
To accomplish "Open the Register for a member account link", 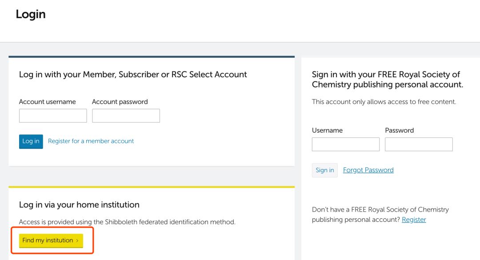I will (91, 141).
